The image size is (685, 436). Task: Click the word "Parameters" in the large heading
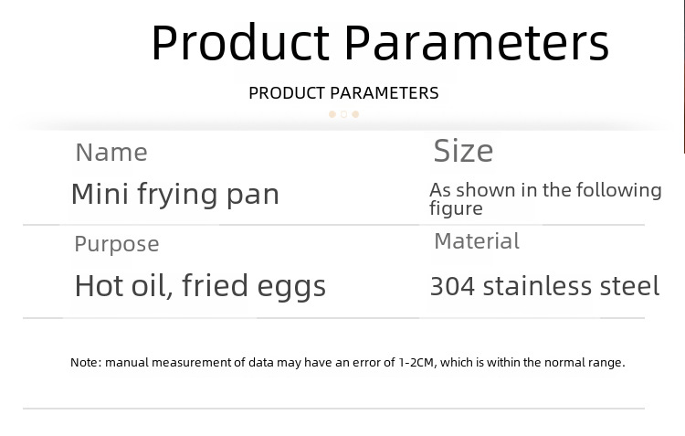[476, 42]
